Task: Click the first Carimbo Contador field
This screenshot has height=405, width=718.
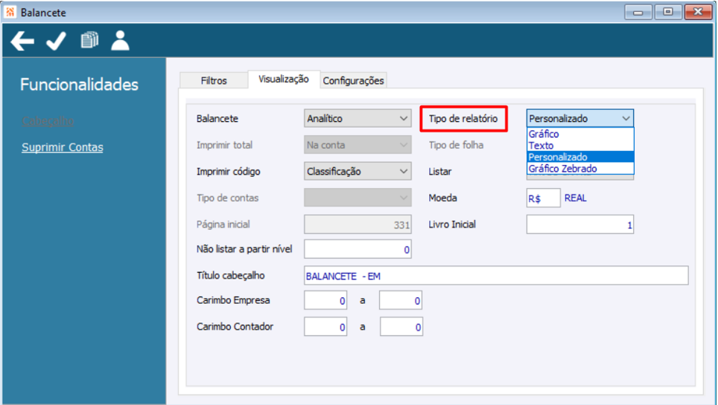Action: point(325,327)
